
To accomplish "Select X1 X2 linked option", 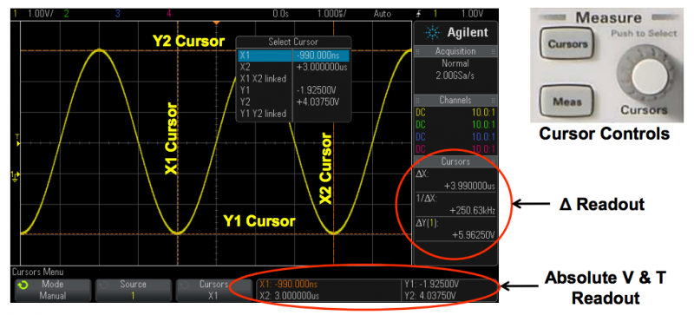I will tap(263, 79).
